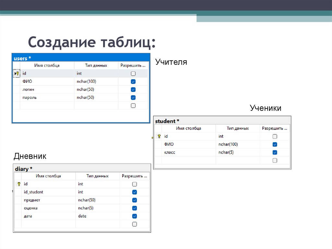Click empty column name cell in student table
The width and height of the screenshot is (332, 249).
click(189, 160)
